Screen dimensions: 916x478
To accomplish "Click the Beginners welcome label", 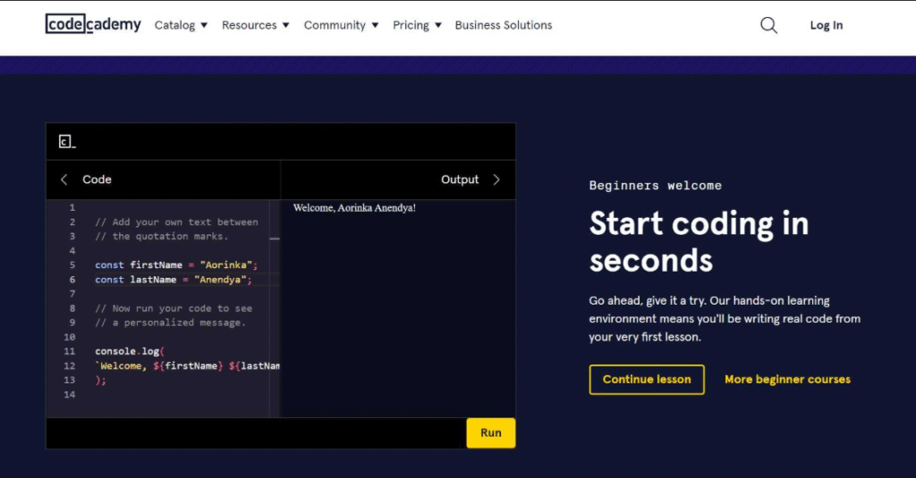I will pyautogui.click(x=656, y=186).
